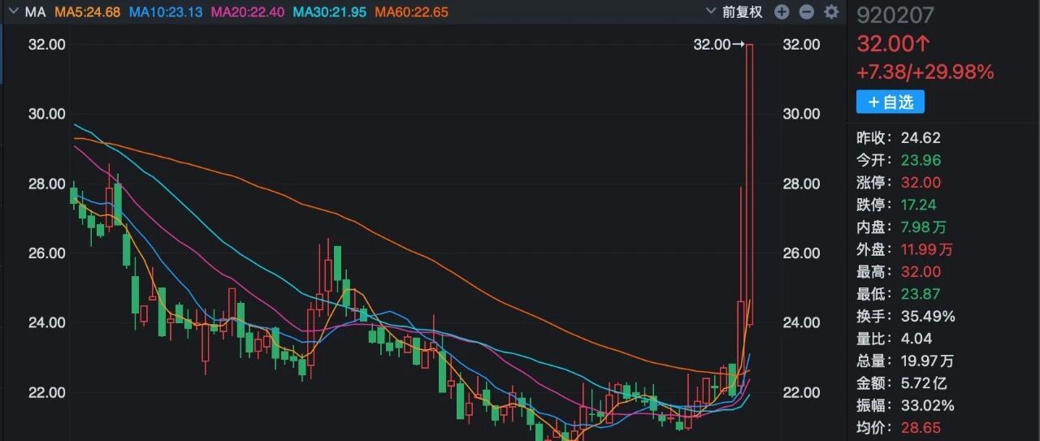Open chart settings gear icon
Screen dimensions: 1040x441
click(x=830, y=11)
